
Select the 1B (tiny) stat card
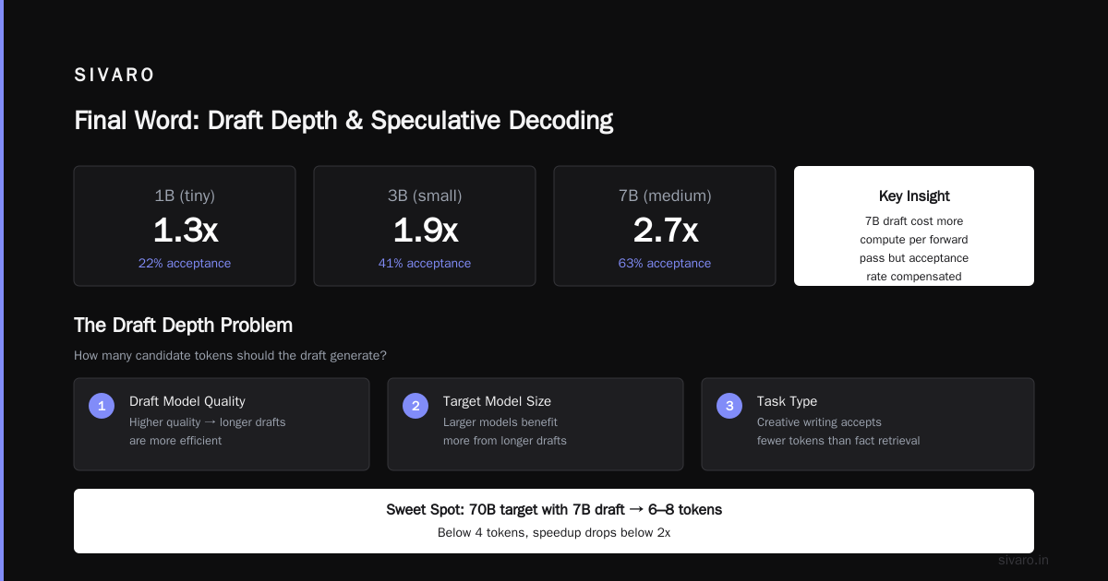coord(185,226)
